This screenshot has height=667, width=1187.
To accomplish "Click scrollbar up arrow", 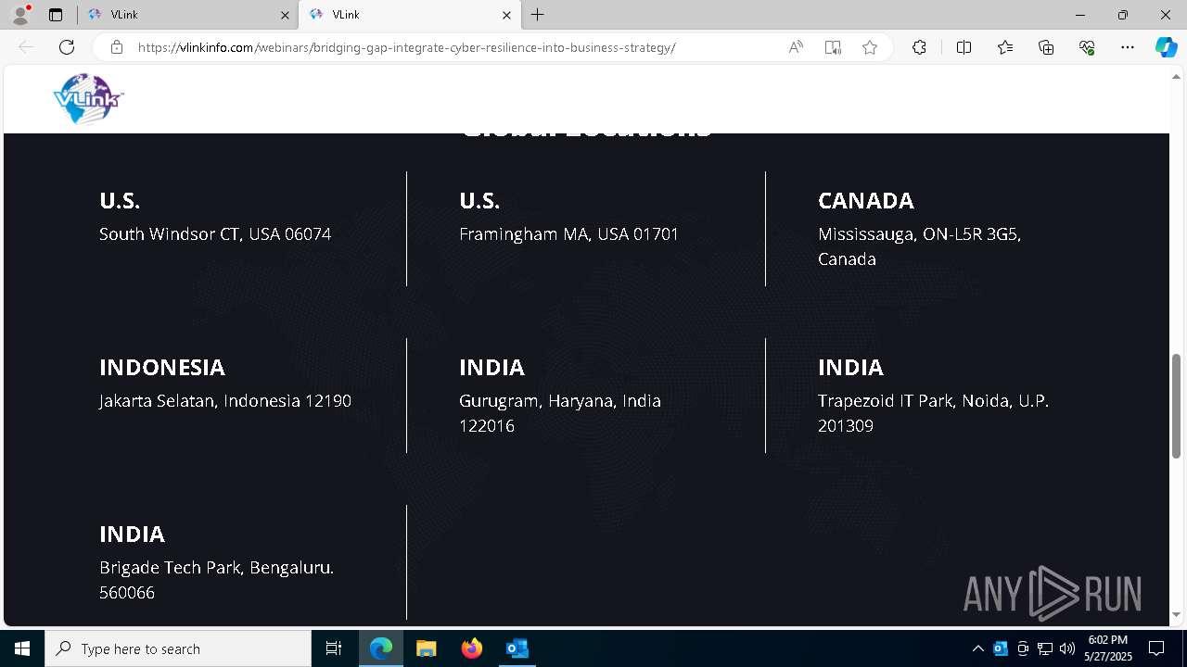I will pos(1177,77).
